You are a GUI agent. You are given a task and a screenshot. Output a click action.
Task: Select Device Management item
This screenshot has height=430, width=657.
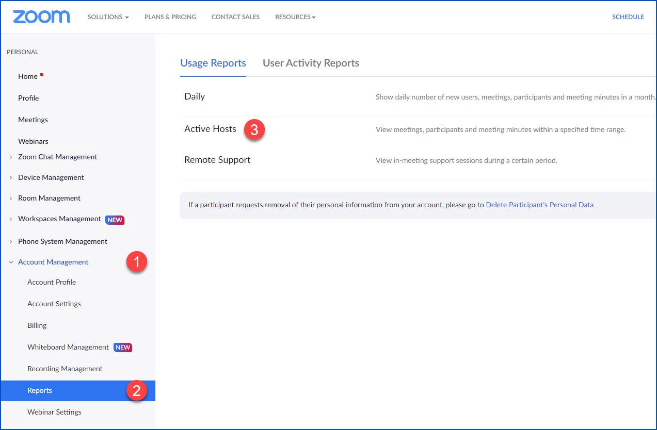click(x=51, y=177)
